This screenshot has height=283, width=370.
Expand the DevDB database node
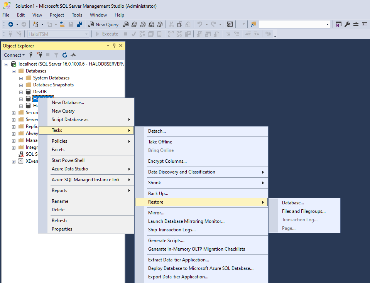(x=21, y=92)
